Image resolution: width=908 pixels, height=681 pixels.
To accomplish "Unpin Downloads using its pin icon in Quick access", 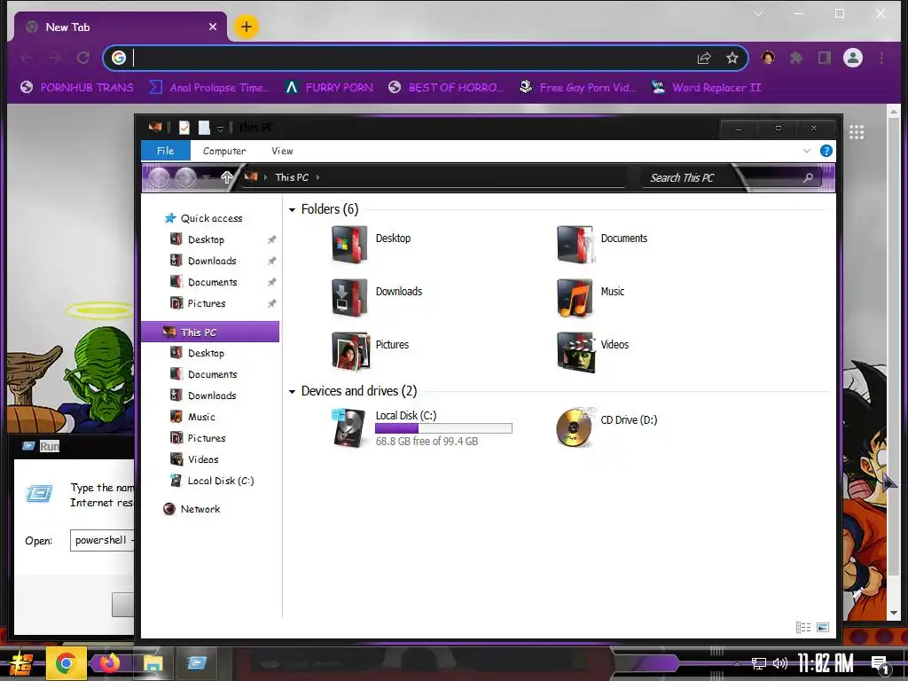I will click(x=271, y=262).
